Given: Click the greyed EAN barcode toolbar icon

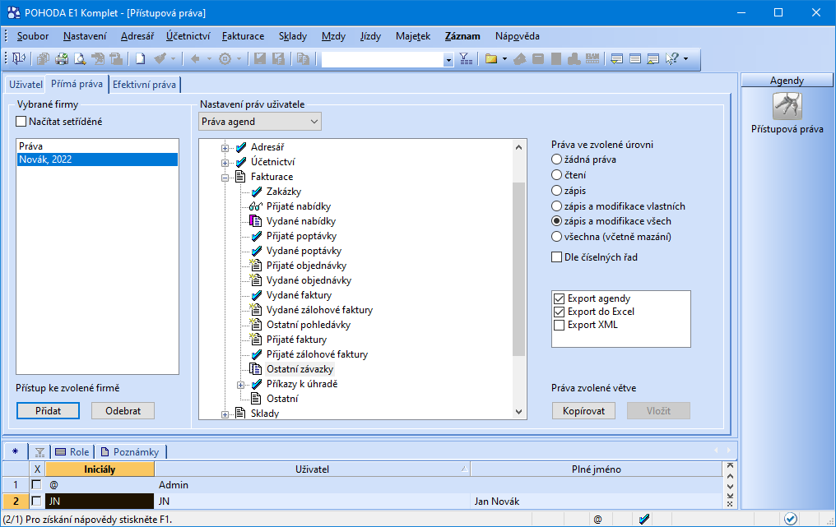Looking at the screenshot, I should point(592,58).
